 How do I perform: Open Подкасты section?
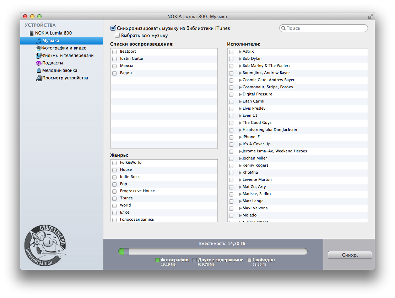tap(61, 63)
